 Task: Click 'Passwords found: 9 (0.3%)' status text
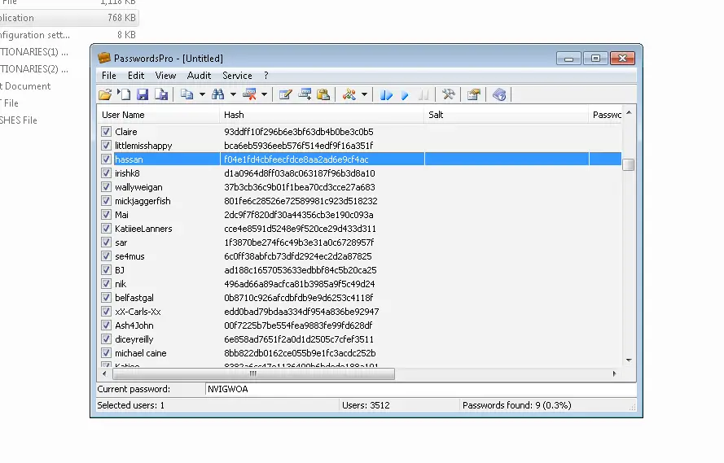tap(516, 405)
